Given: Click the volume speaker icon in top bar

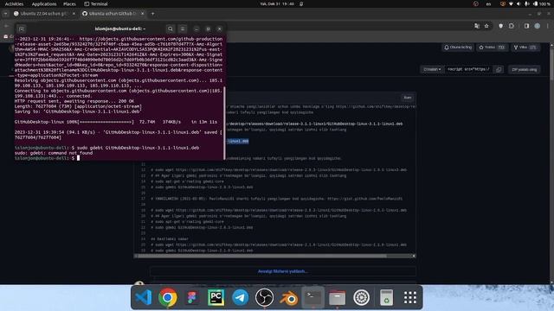Looking at the screenshot, I should pos(519,3).
